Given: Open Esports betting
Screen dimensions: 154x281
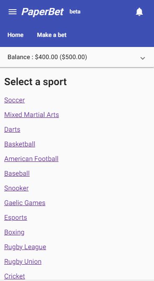Looking at the screenshot, I should (15, 218).
